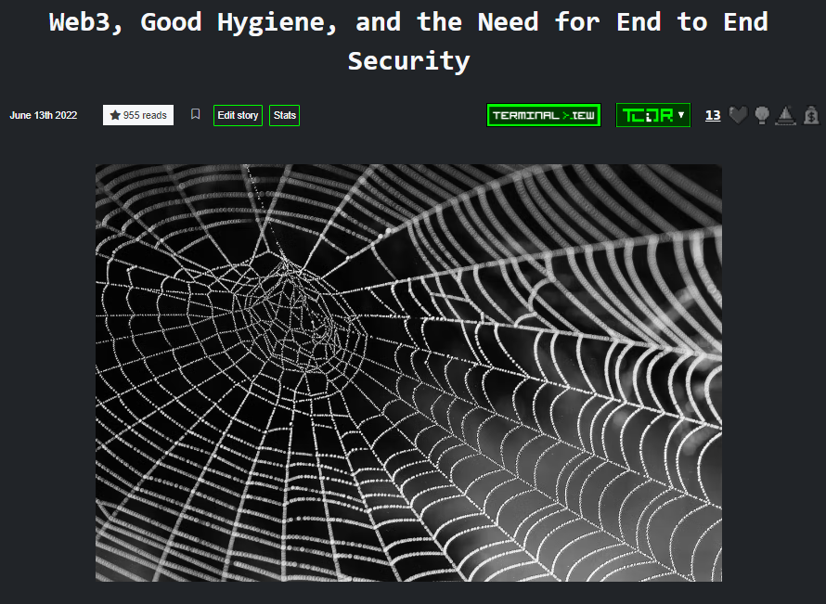The width and height of the screenshot is (826, 604).
Task: Click the star icon beside 955 reads
Action: click(115, 115)
